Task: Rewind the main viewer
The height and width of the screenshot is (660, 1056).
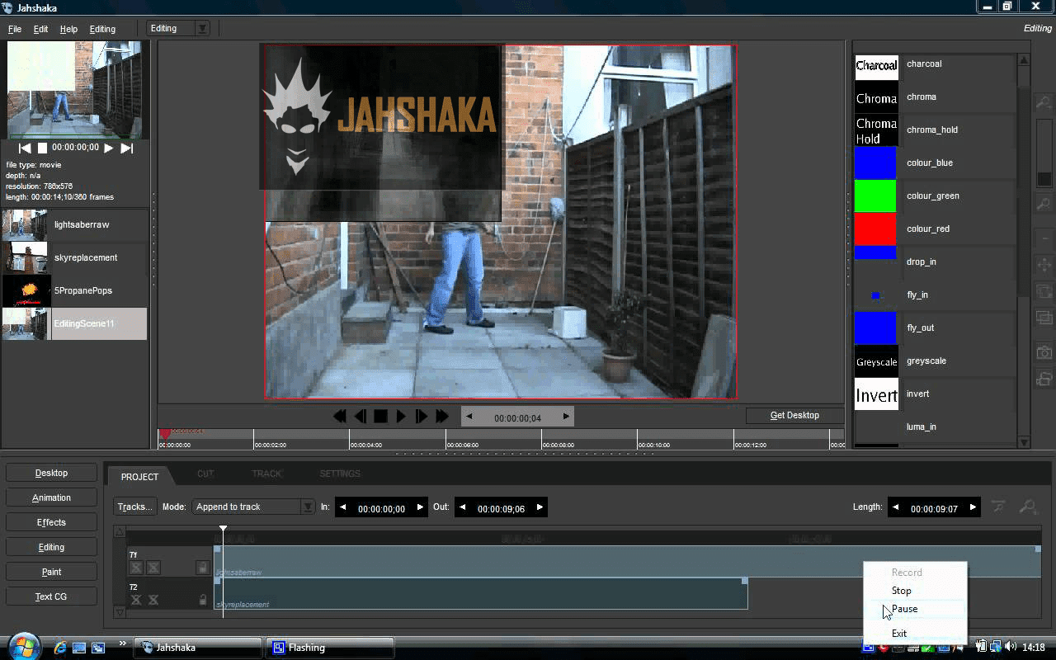Action: click(339, 417)
